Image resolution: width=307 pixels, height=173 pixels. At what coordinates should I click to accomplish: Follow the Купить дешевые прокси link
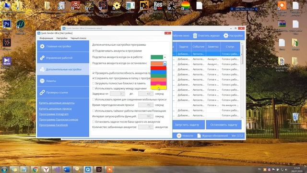click(x=55, y=109)
